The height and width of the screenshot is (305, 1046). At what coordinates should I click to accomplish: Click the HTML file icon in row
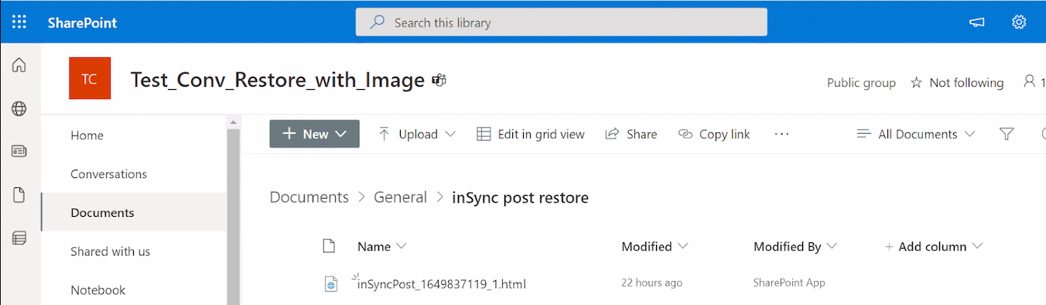(x=330, y=284)
